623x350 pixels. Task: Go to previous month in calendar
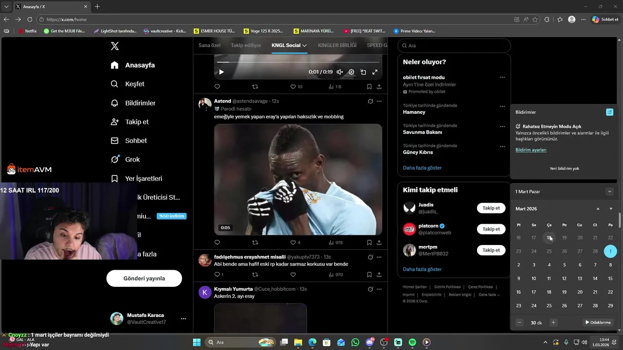point(598,209)
